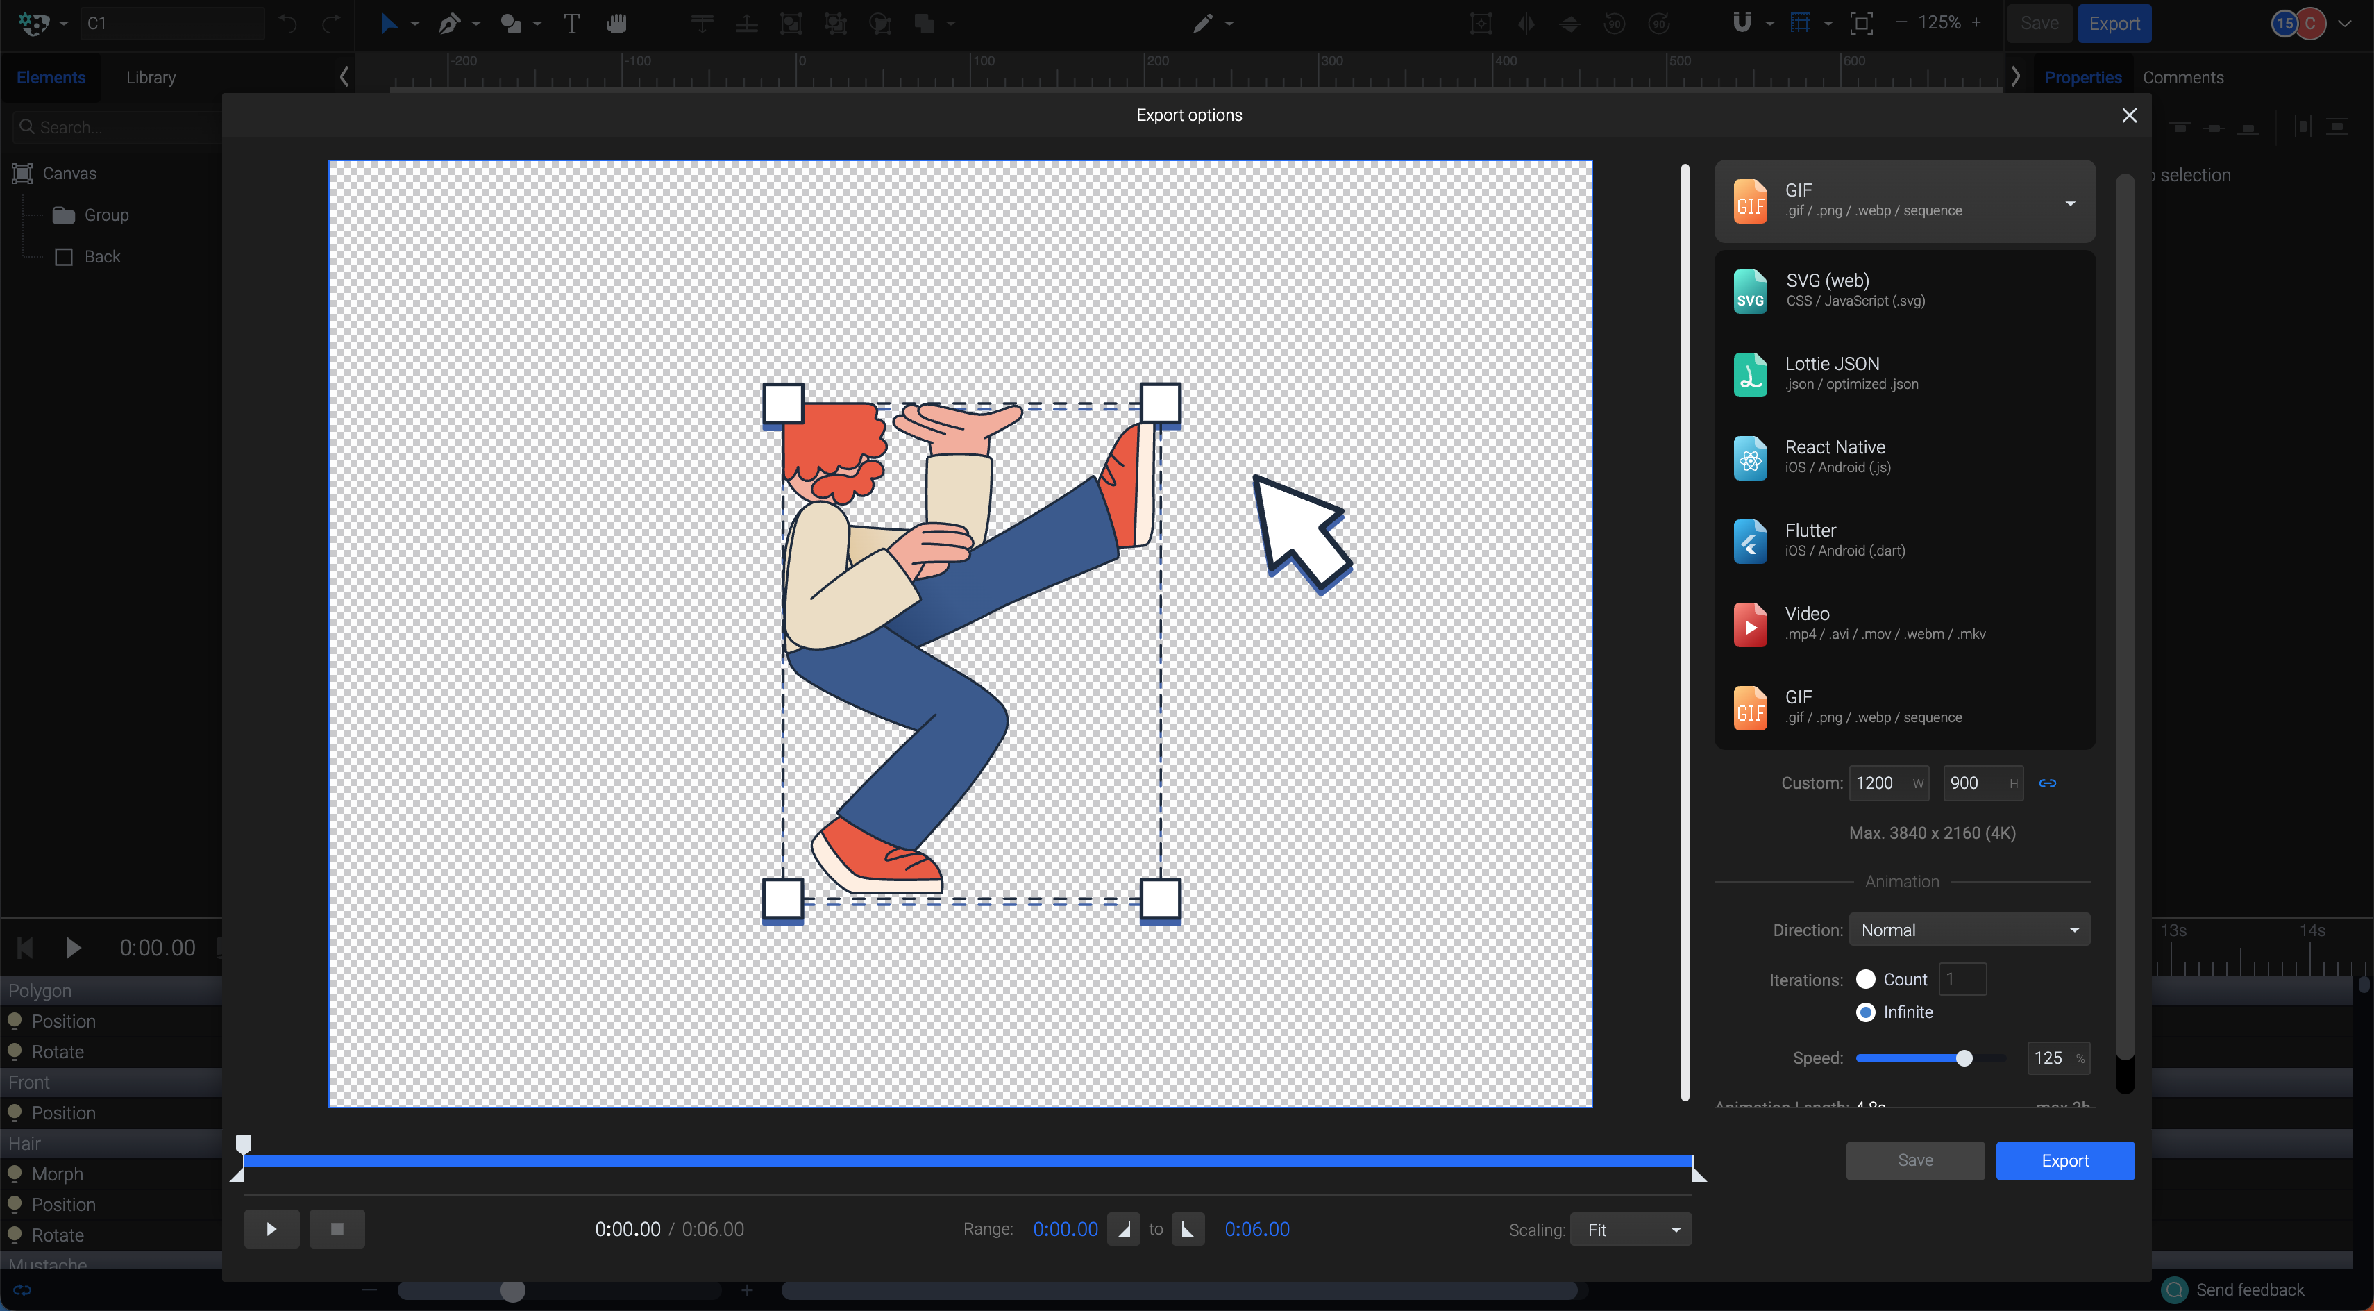Switch to the Library tab
2374x1311 pixels.
tap(150, 78)
